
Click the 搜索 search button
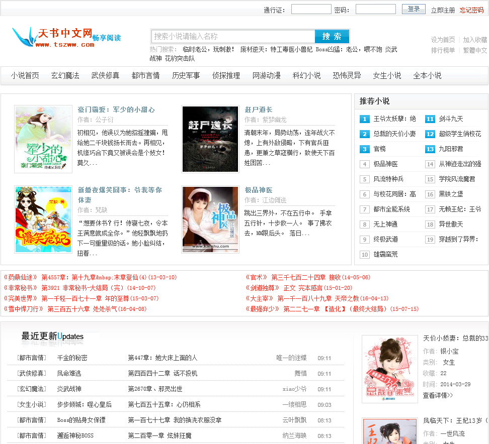pyautogui.click(x=332, y=37)
